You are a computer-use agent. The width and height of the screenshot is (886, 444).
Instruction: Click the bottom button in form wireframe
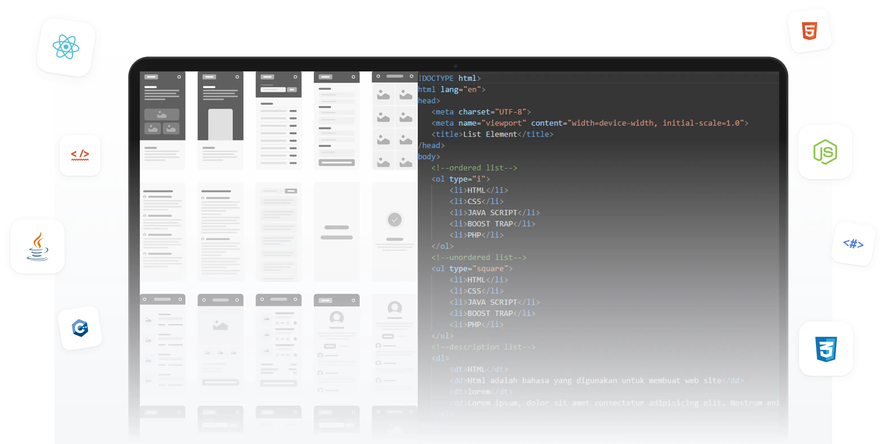click(336, 163)
